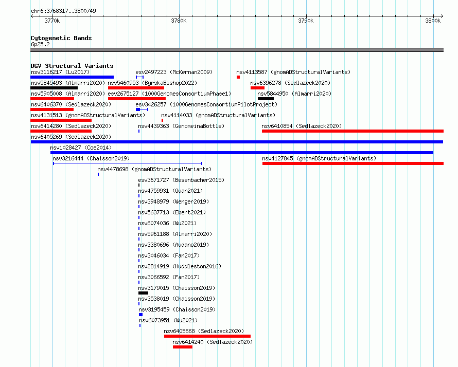The height and width of the screenshot is (367, 458).
Task: Select the blue bar under nsv3116217
Action: 72,77
